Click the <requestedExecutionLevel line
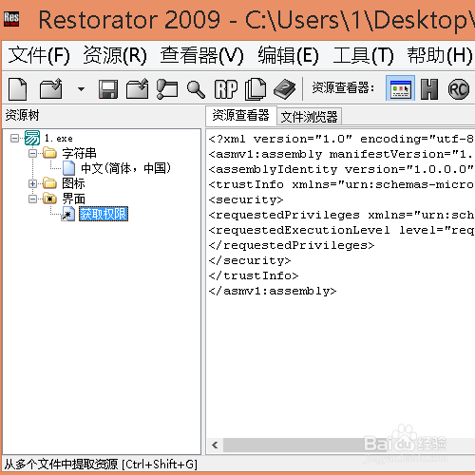 (x=341, y=230)
